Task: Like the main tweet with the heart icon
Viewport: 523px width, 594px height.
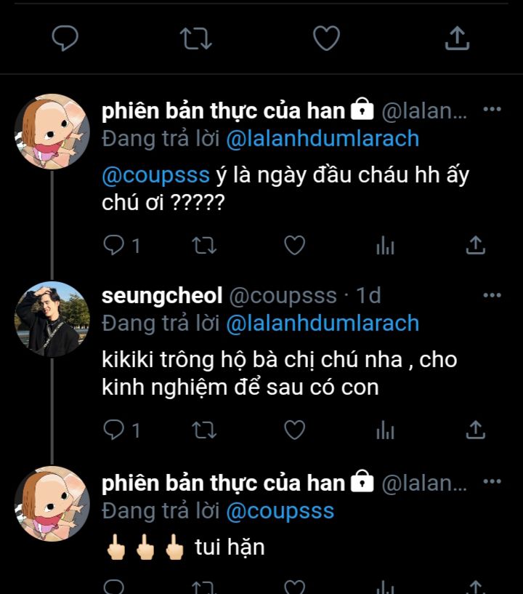Action: pyautogui.click(x=326, y=38)
